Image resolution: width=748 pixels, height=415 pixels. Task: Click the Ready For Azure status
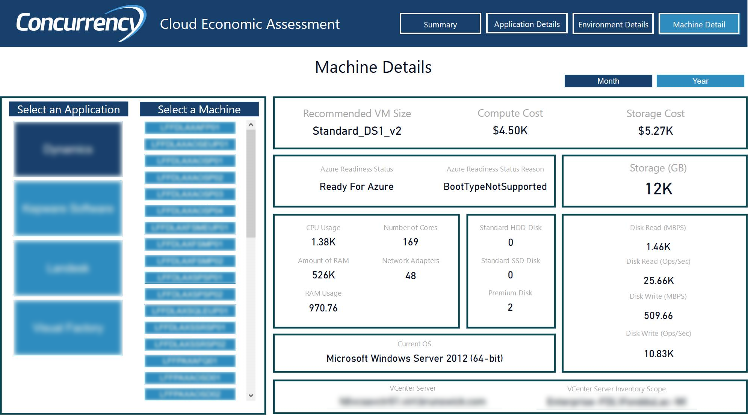pyautogui.click(x=357, y=186)
